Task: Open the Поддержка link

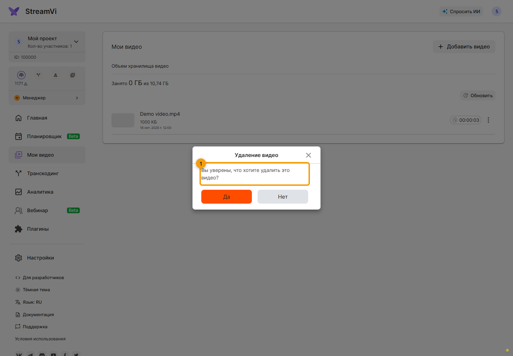Action: [31, 327]
